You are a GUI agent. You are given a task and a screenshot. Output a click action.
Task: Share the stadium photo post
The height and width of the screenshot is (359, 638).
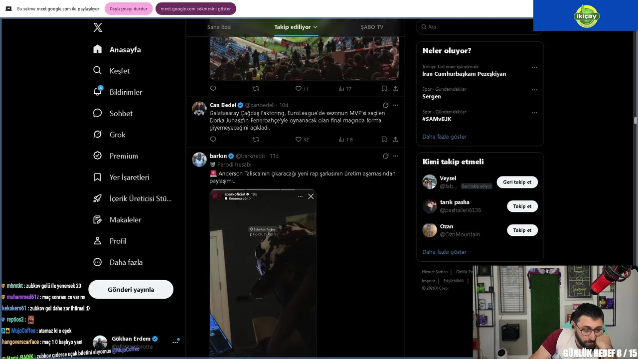(395, 89)
